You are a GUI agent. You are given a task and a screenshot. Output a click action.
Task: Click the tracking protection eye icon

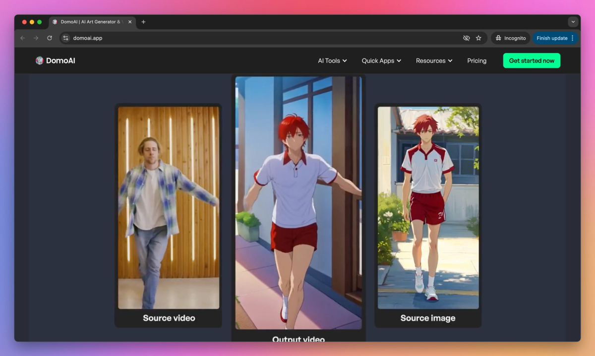(x=466, y=38)
